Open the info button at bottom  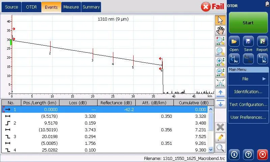coord(234,154)
